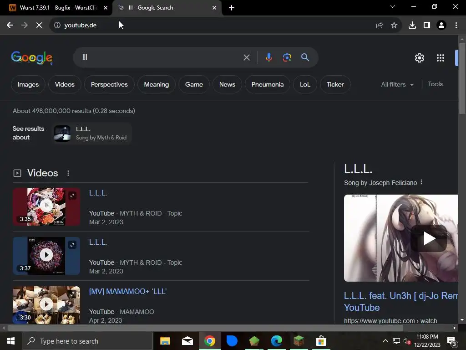The width and height of the screenshot is (466, 350).
Task: Play the 3:35 video thumbnail
Action: point(46,206)
